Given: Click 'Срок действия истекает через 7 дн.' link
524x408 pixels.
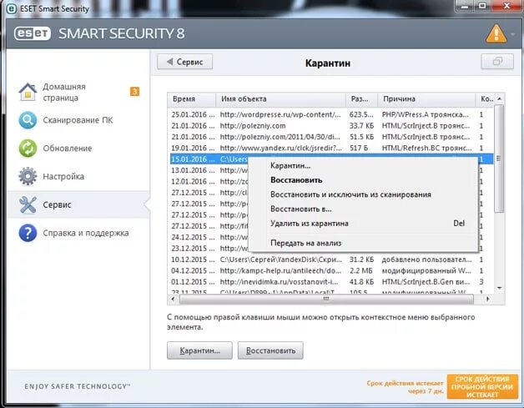Looking at the screenshot, I should (405, 387).
